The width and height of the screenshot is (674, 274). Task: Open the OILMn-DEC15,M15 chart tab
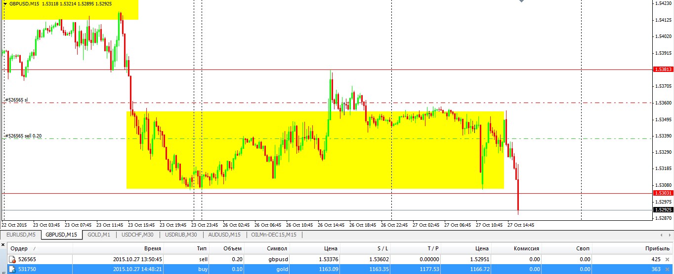point(274,235)
